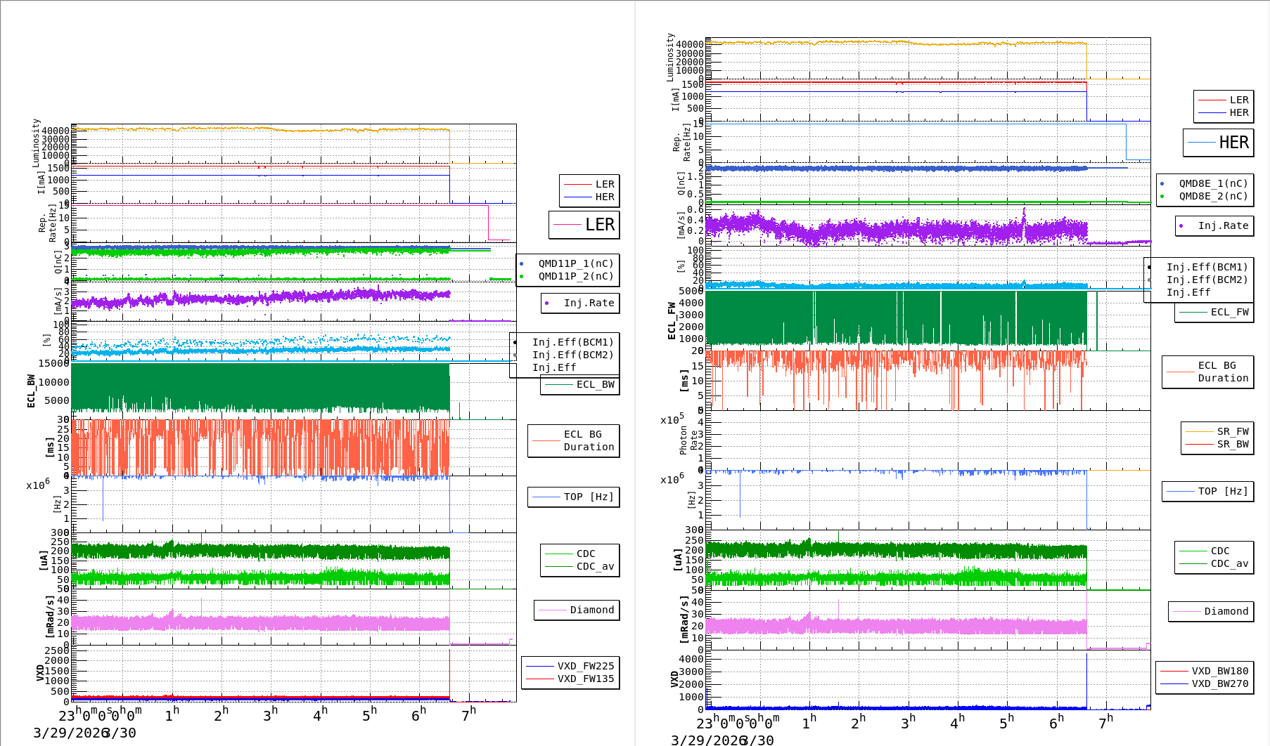Click the VXD_BW180 legend entry
This screenshot has width=1270, height=746.
[1219, 671]
